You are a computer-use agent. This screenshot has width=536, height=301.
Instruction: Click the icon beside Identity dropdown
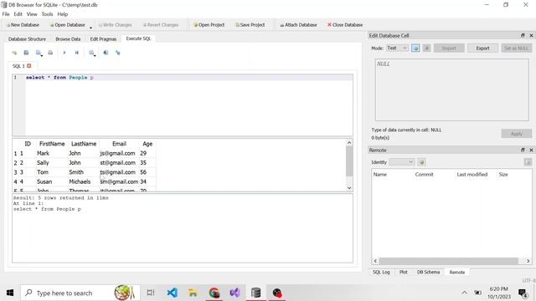tap(422, 162)
